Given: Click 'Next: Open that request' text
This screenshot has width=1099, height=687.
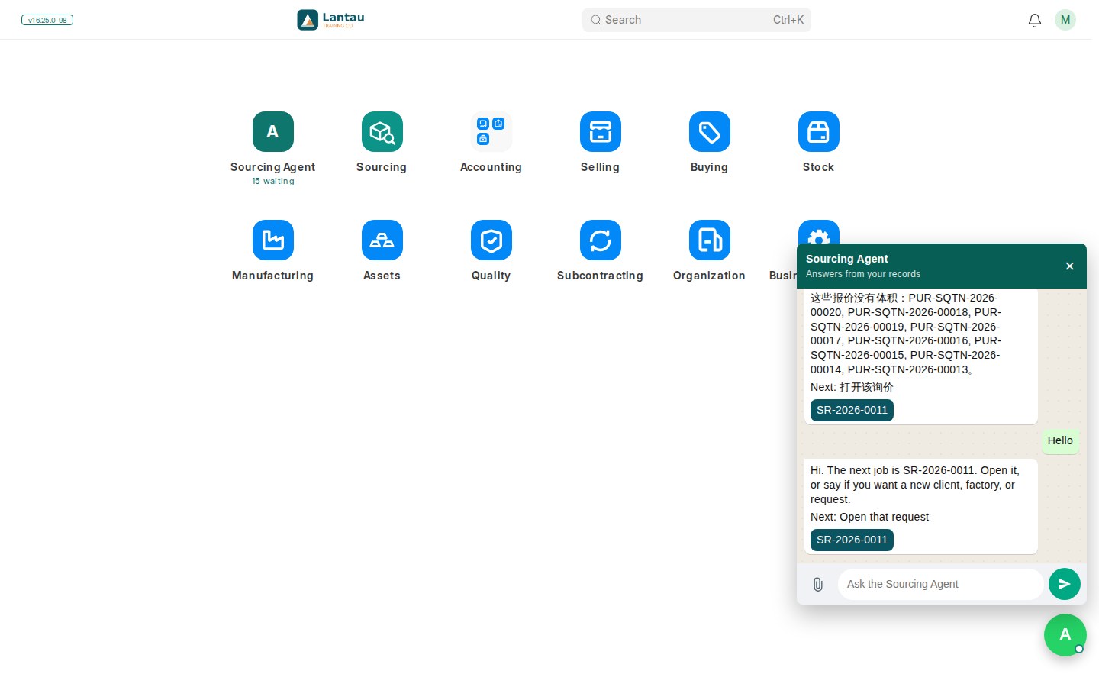Looking at the screenshot, I should (869, 517).
